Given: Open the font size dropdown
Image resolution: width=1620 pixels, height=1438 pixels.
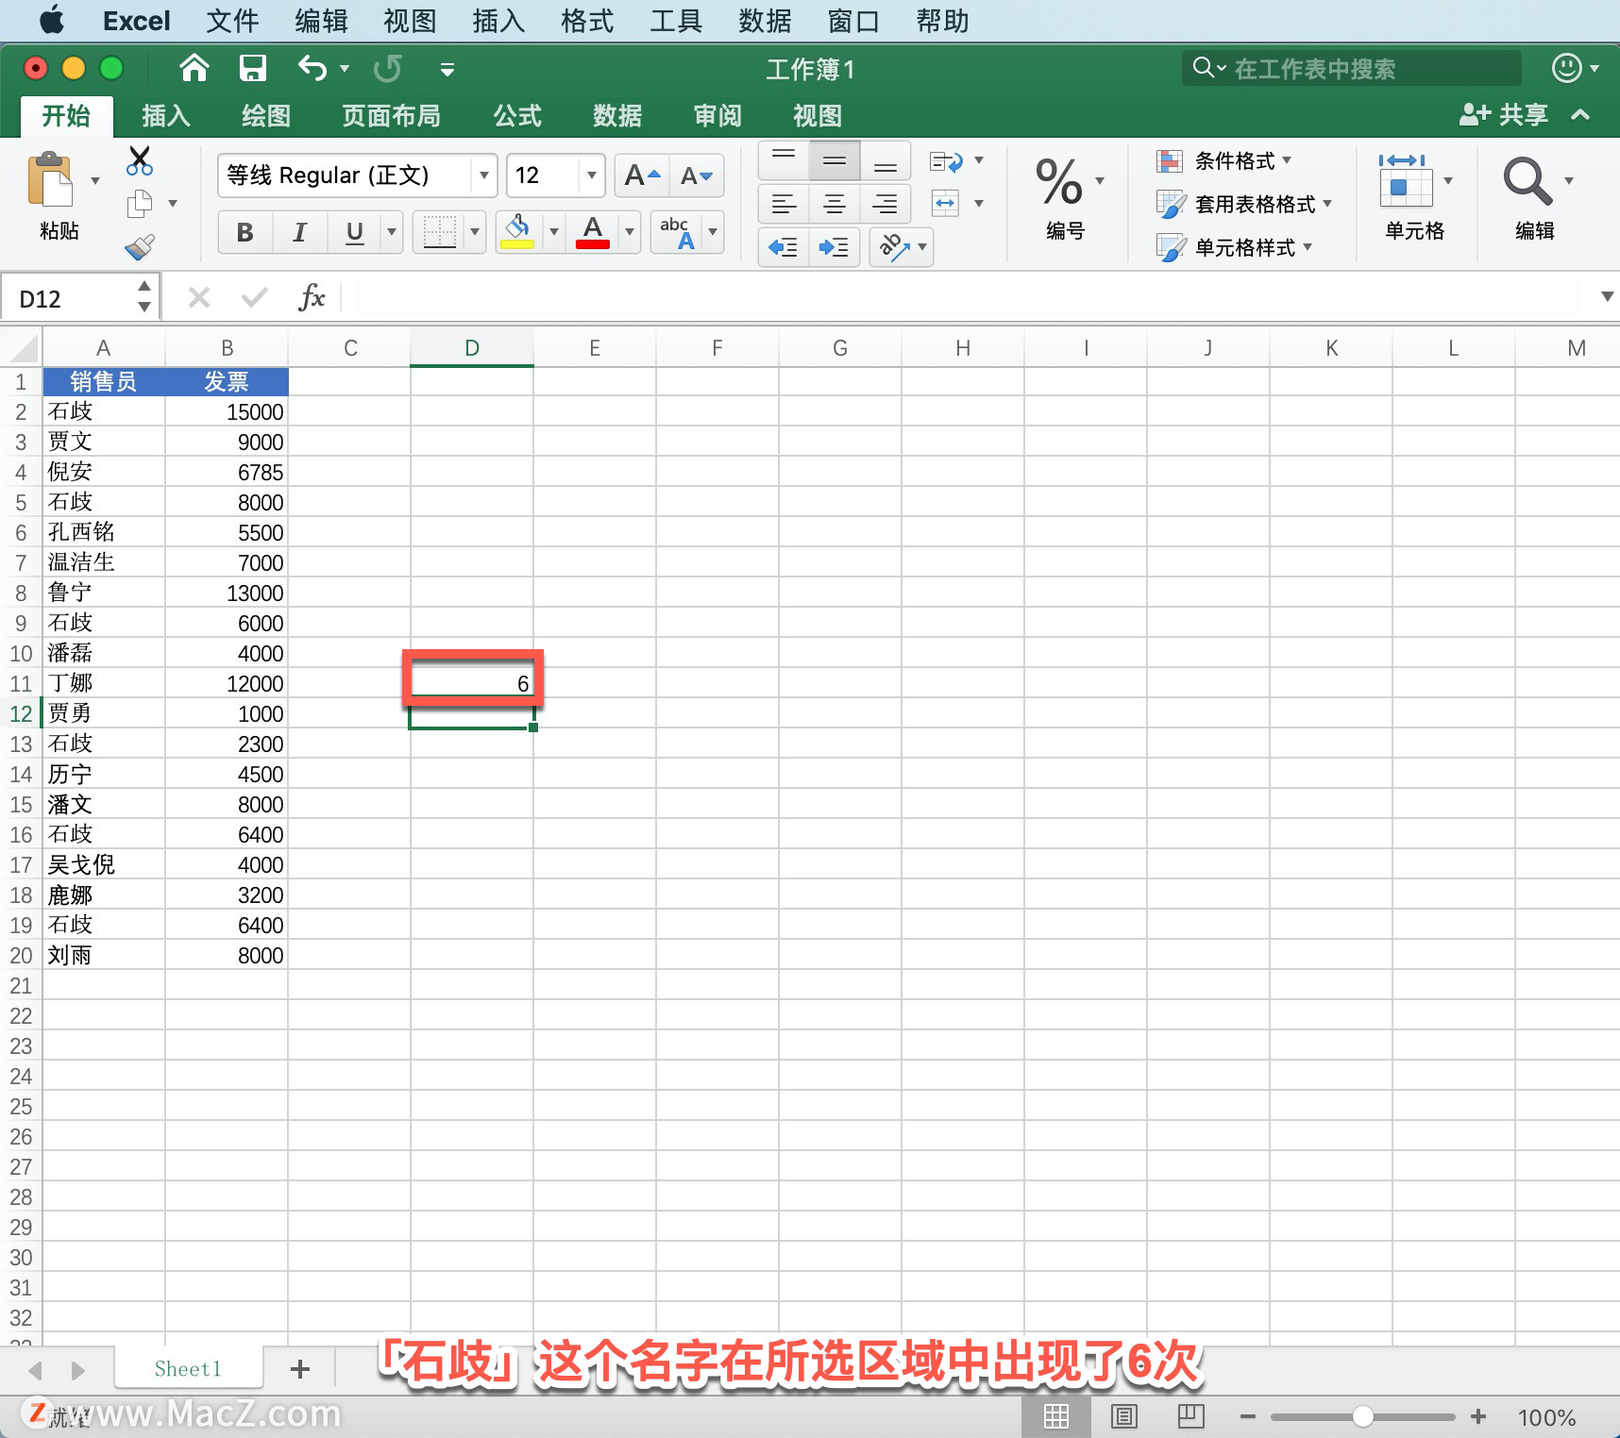Looking at the screenshot, I should click(x=591, y=176).
